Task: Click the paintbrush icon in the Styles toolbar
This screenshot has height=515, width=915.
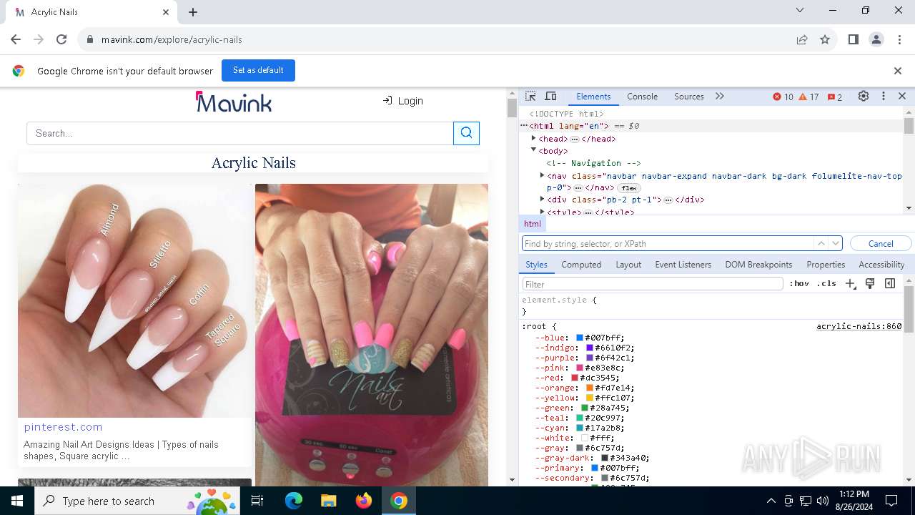Action: coord(870,283)
